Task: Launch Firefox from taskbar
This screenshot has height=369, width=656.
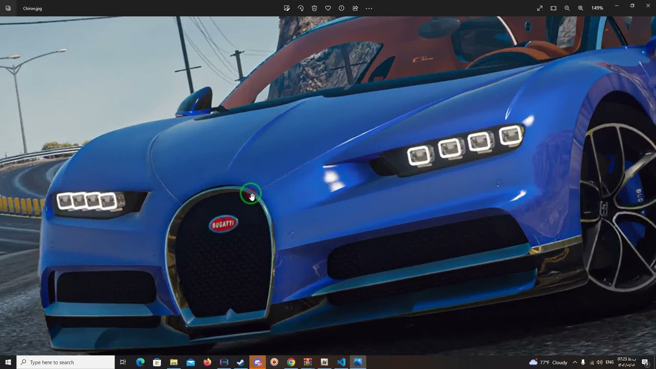Action: 207,362
